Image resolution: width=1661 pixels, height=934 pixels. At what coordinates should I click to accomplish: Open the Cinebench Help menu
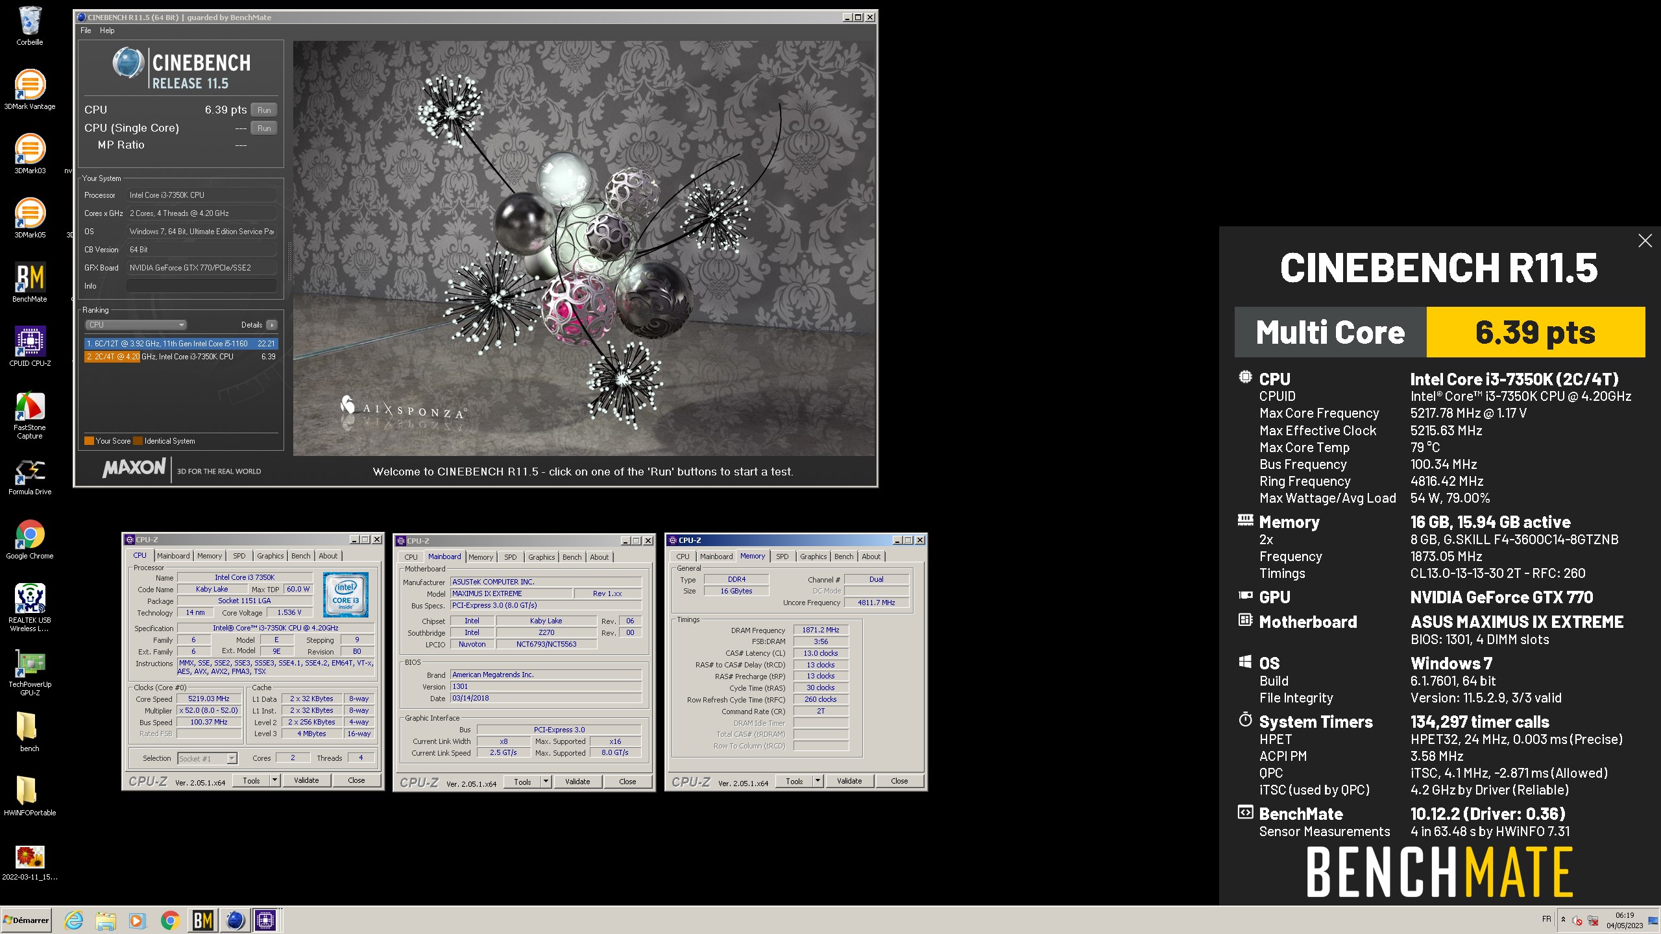(107, 30)
